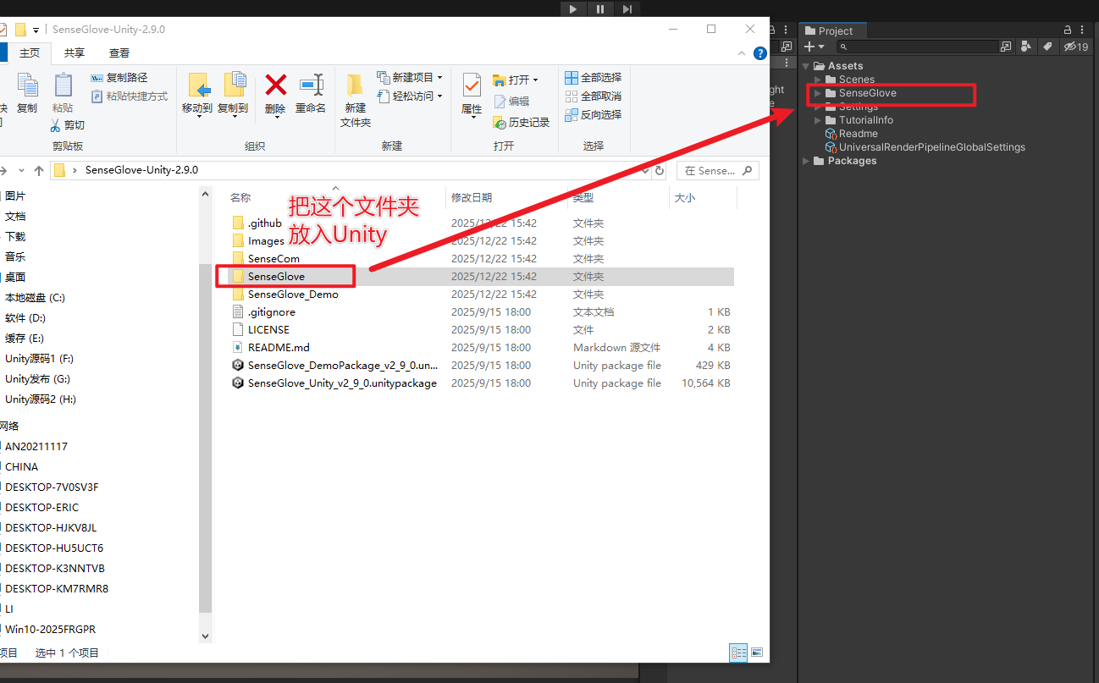Click the Explorer help question-mark icon
Screen dimensions: 1099x683
760,53
